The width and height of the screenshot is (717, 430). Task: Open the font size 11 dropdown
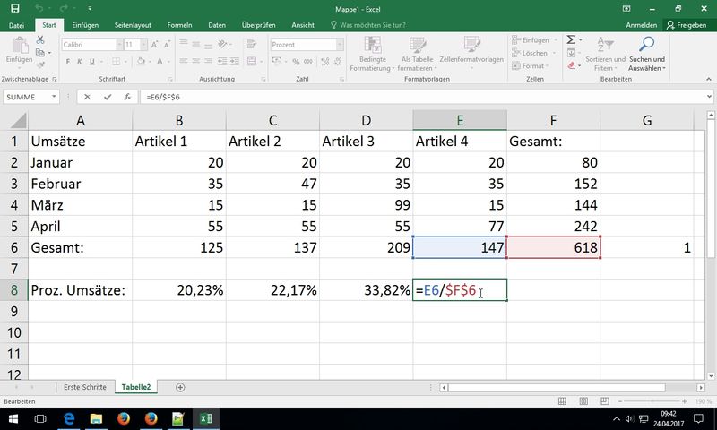click(143, 44)
